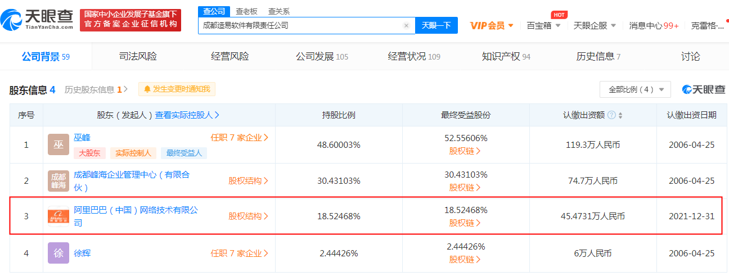Expand the 天眼企服 dropdown menu
Screen dimensions: 729x276
click(595, 25)
